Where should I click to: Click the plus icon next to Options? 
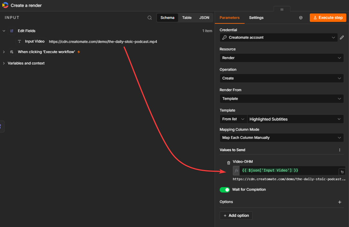[x=340, y=202]
